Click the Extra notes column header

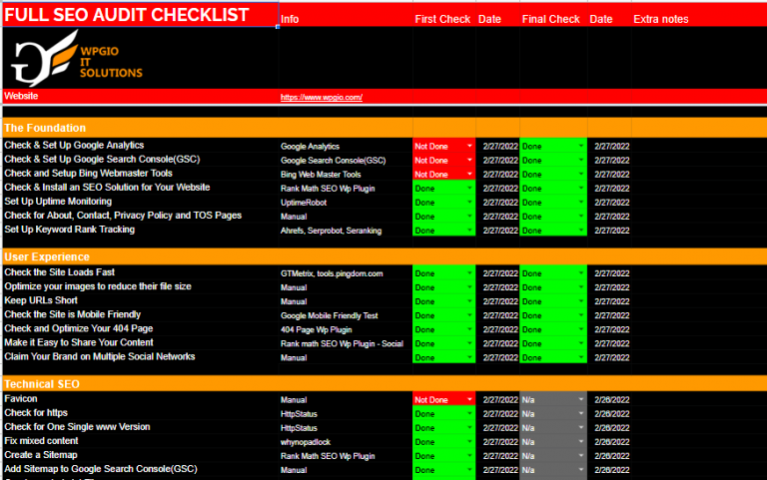click(x=661, y=19)
